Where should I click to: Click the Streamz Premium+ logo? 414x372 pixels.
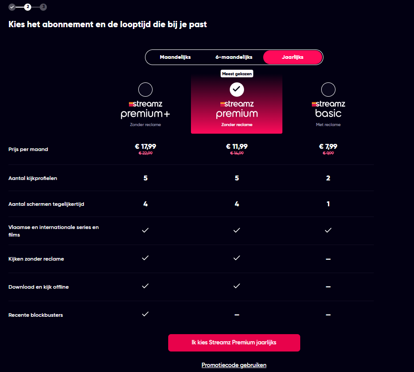coord(145,110)
